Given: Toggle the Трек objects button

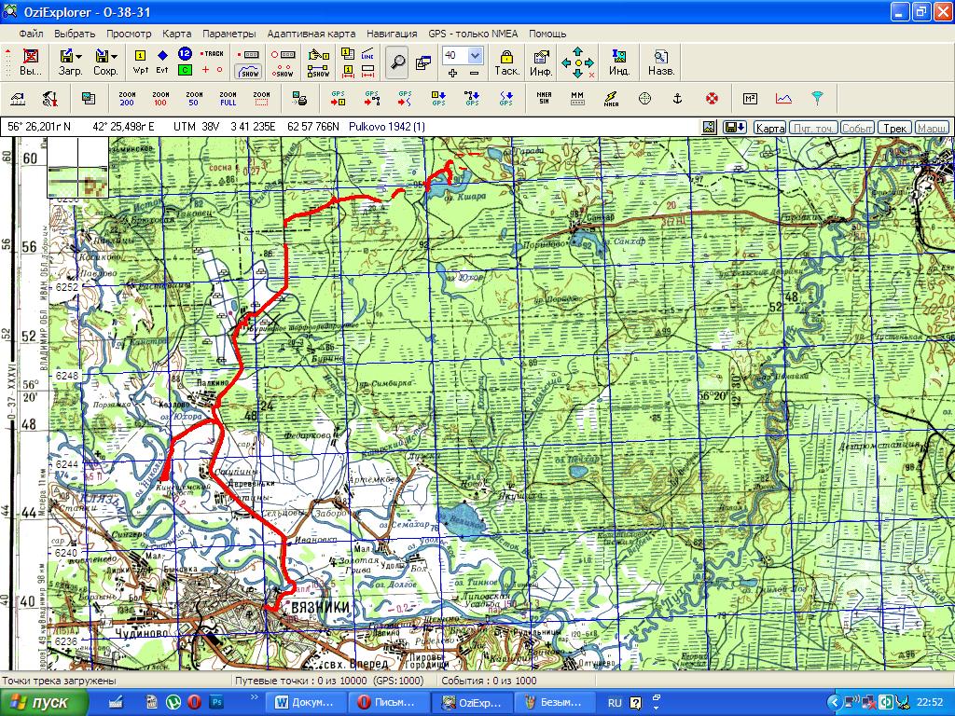Looking at the screenshot, I should (x=895, y=128).
